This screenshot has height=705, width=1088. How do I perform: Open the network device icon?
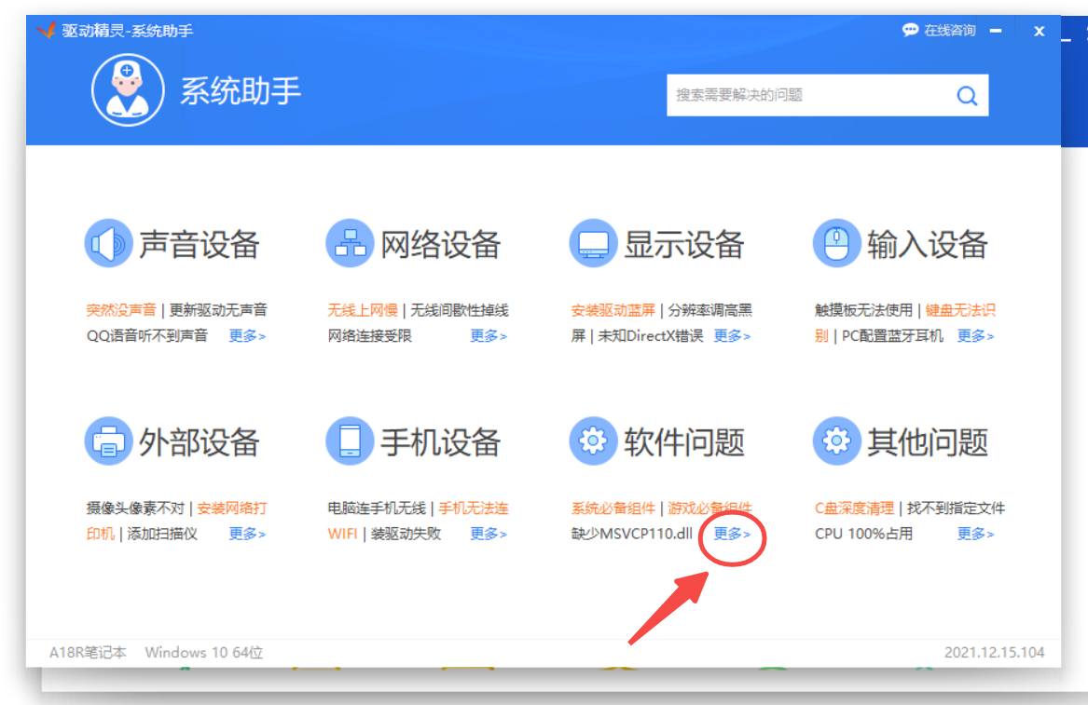point(350,245)
